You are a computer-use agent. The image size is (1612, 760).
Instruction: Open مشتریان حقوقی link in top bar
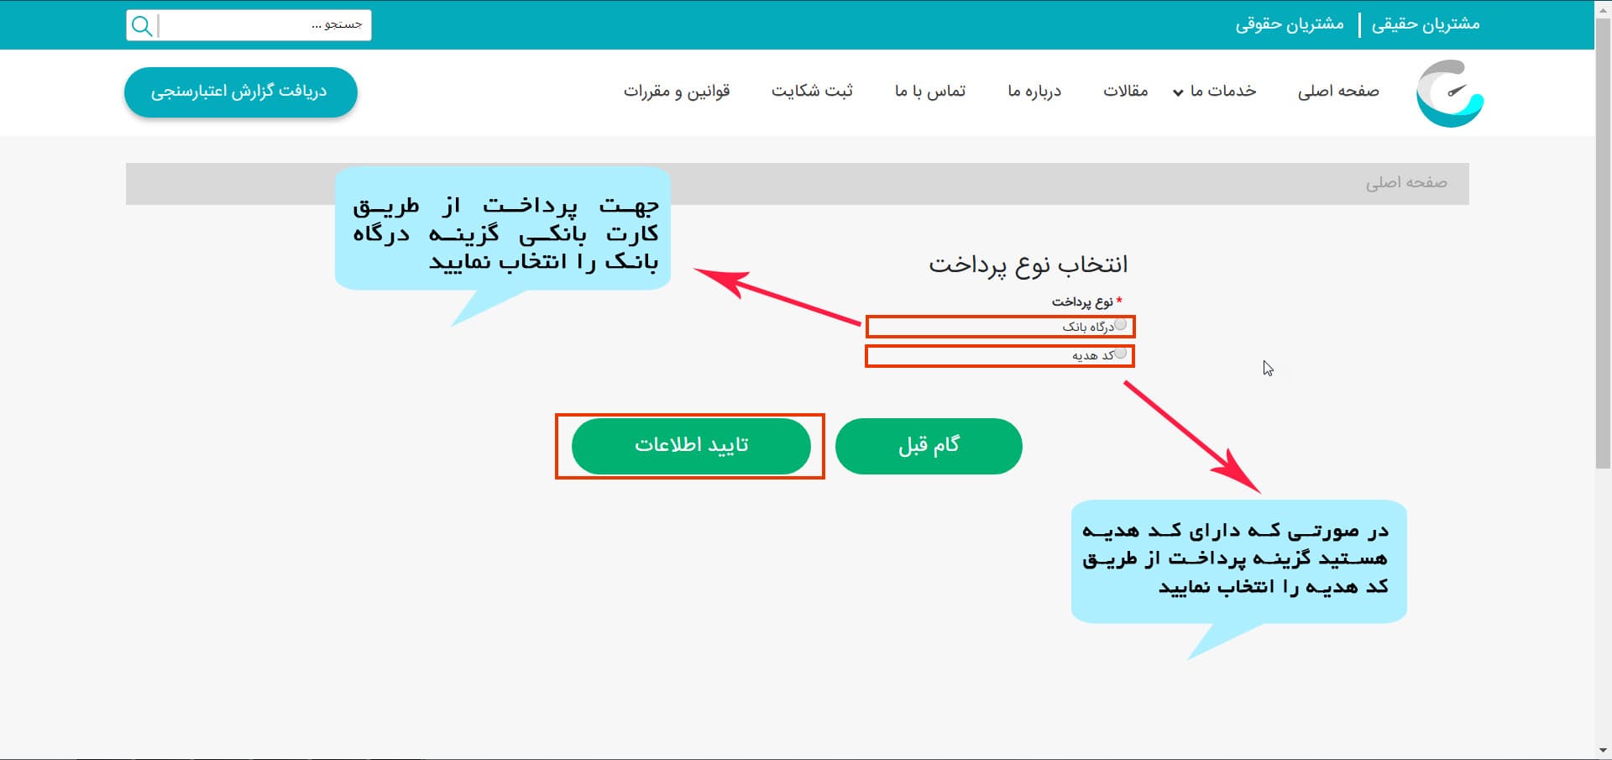[1290, 24]
